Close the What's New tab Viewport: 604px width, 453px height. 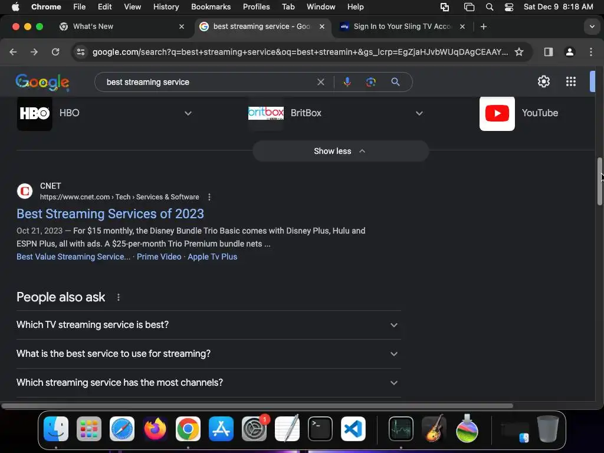182,27
